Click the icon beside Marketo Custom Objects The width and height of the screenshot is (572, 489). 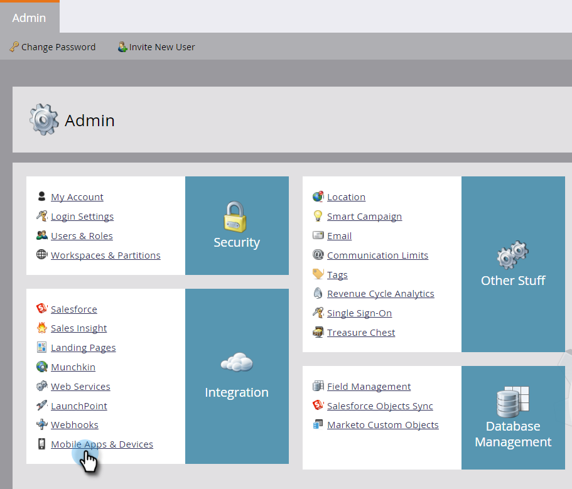click(318, 424)
